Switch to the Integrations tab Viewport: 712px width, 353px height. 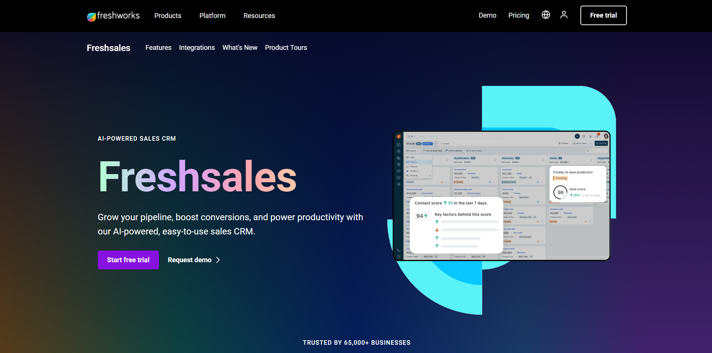[x=197, y=48]
